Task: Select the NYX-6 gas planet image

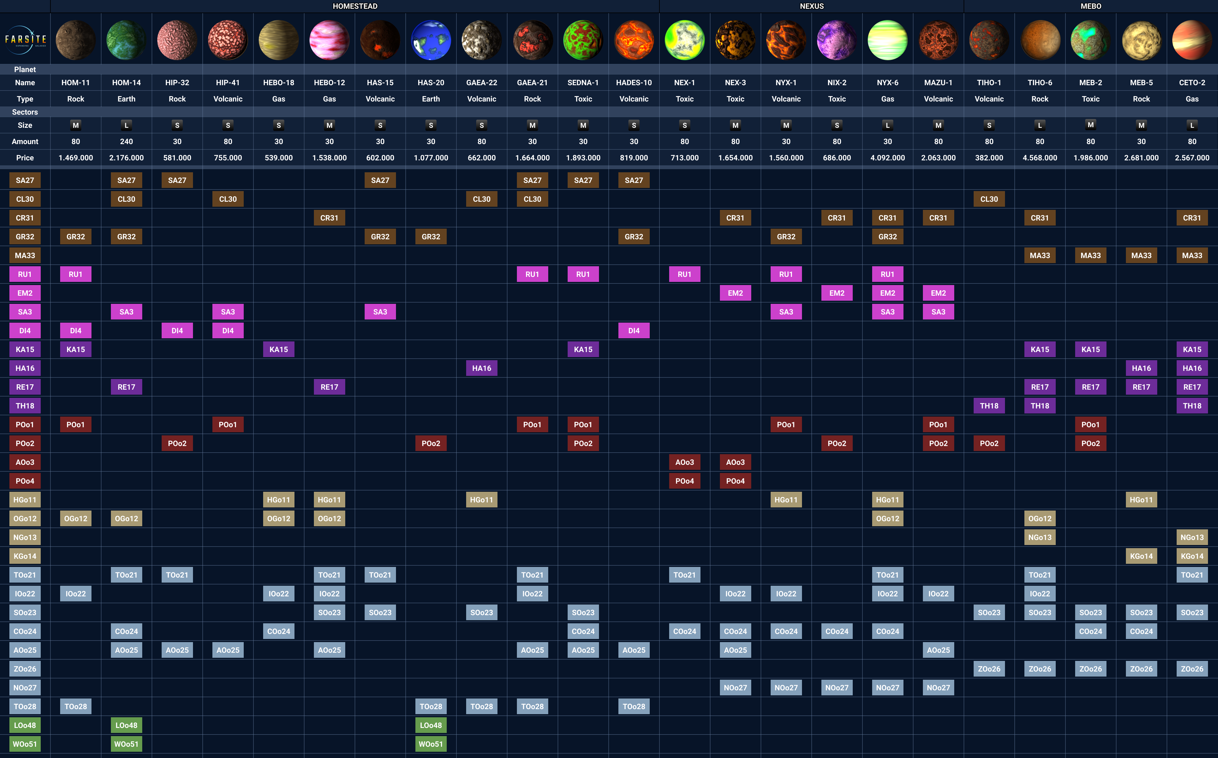Action: click(x=887, y=40)
